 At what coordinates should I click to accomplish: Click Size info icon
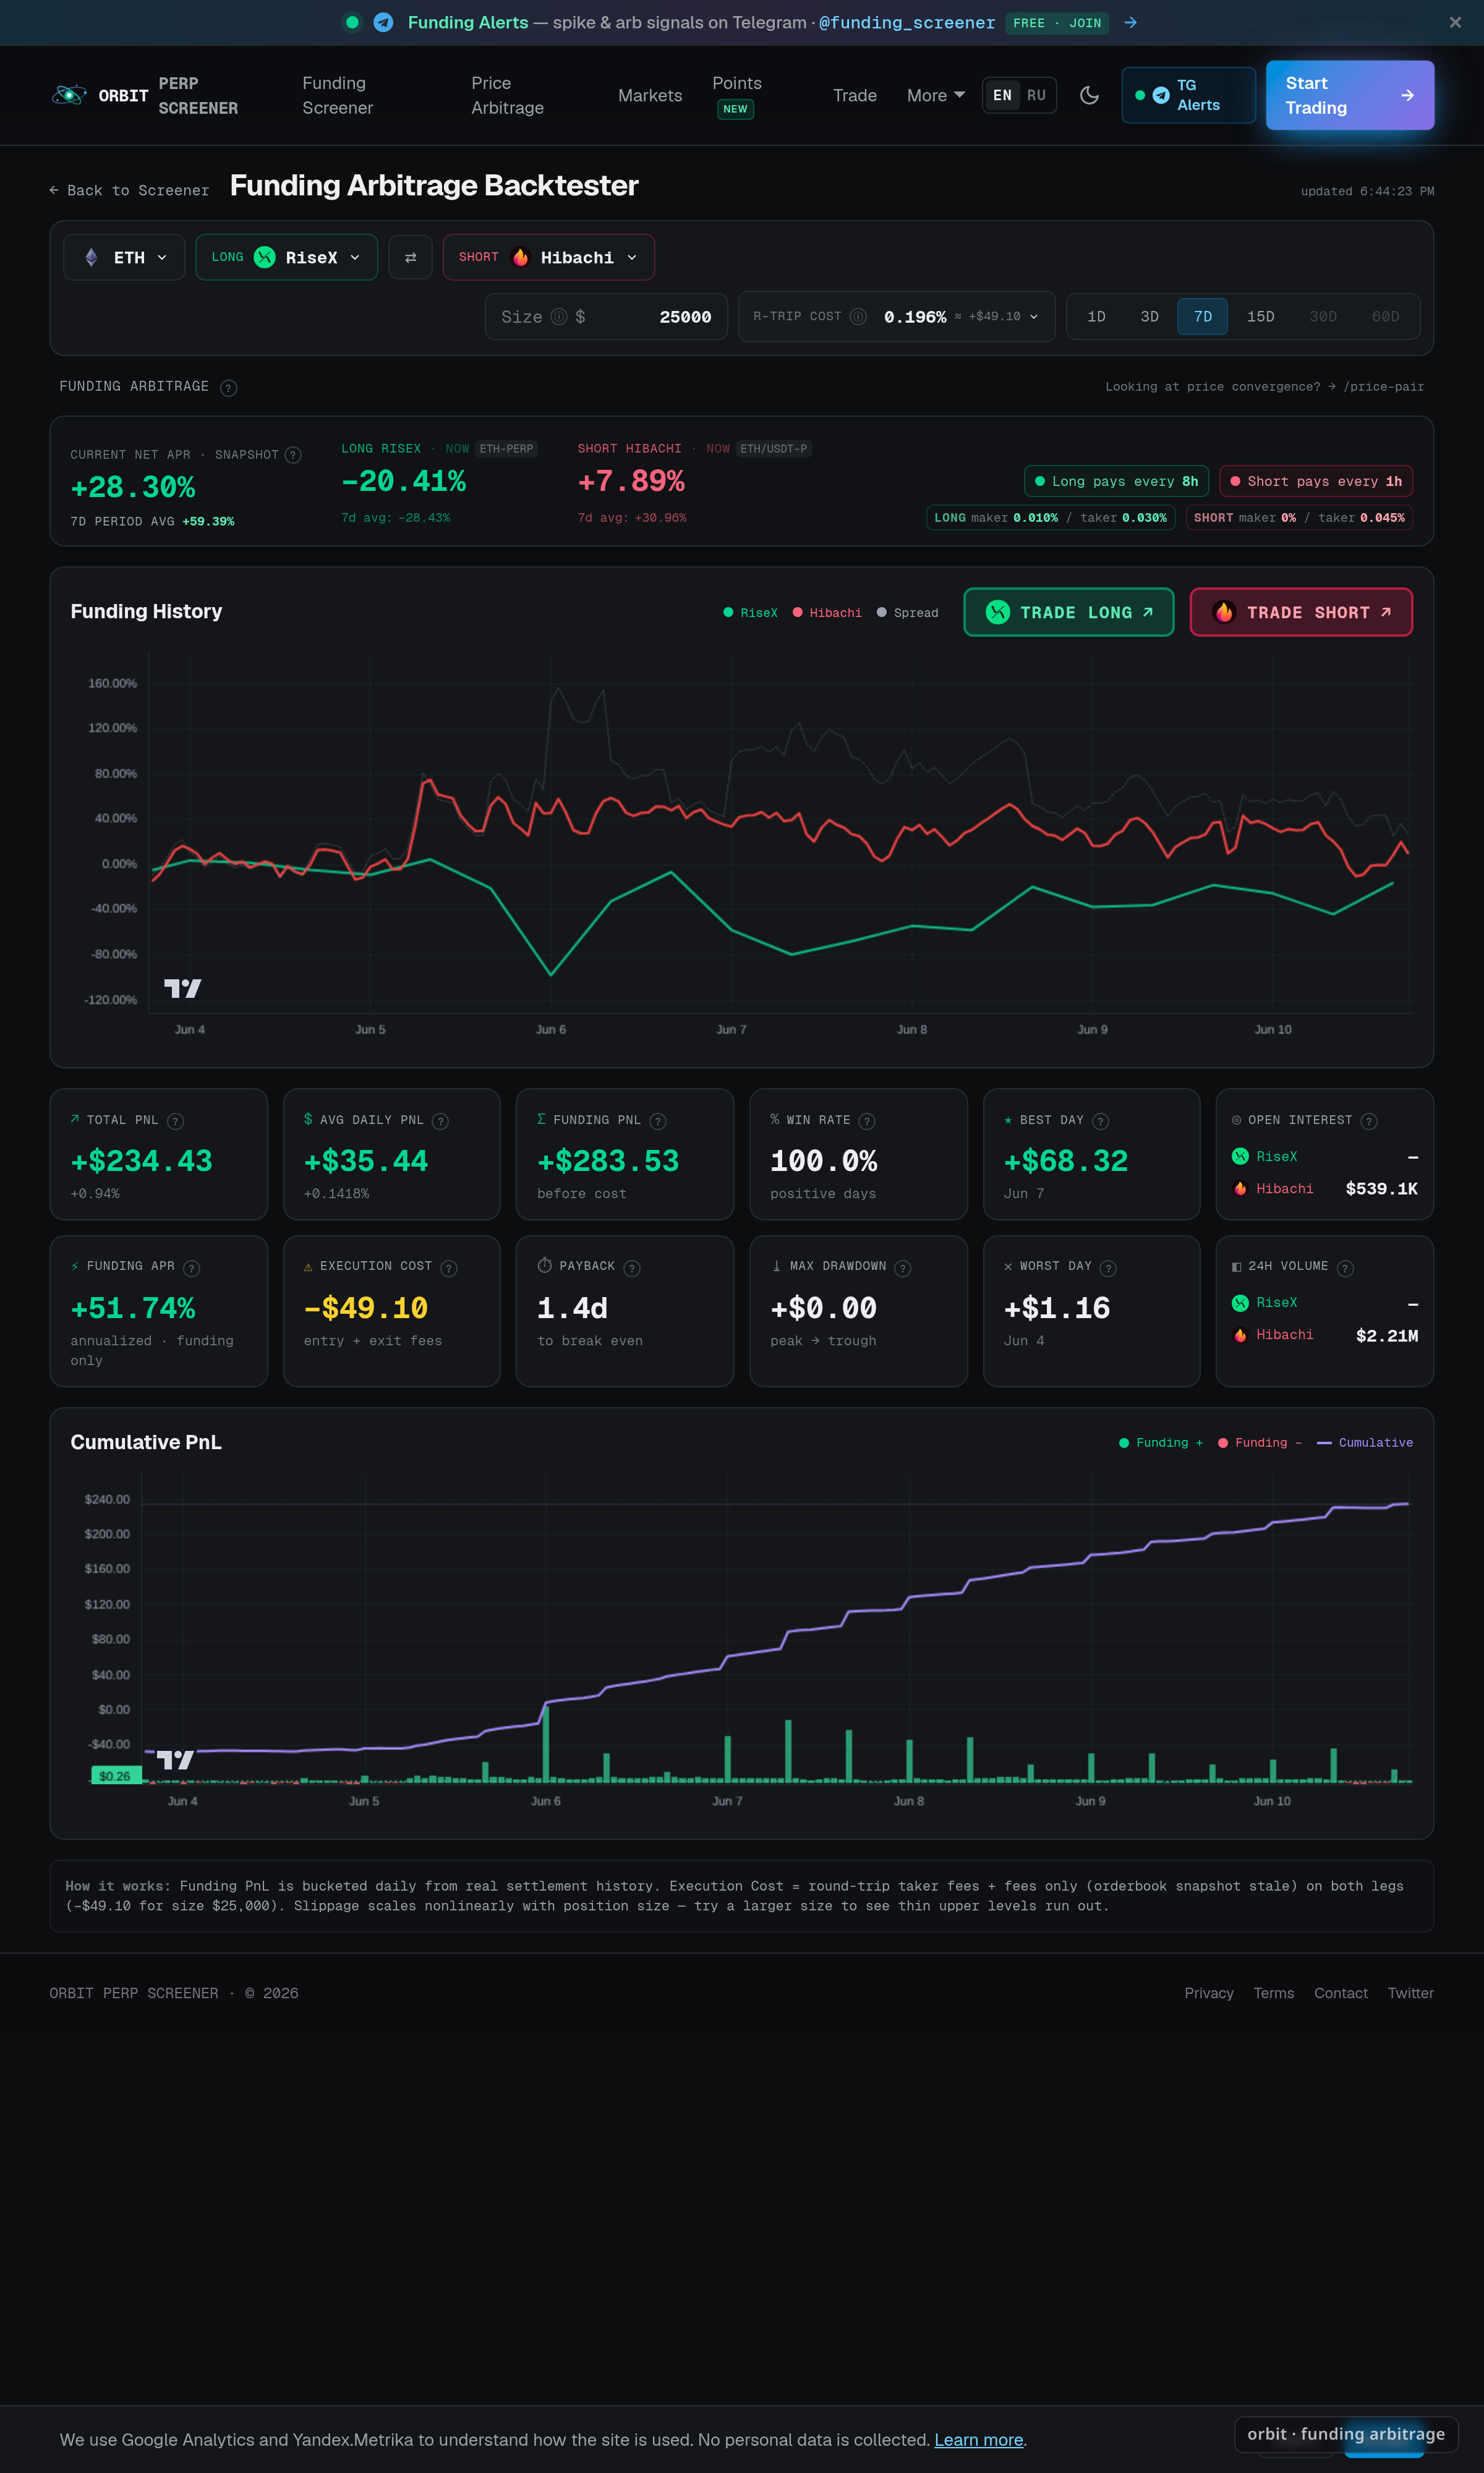pos(559,317)
